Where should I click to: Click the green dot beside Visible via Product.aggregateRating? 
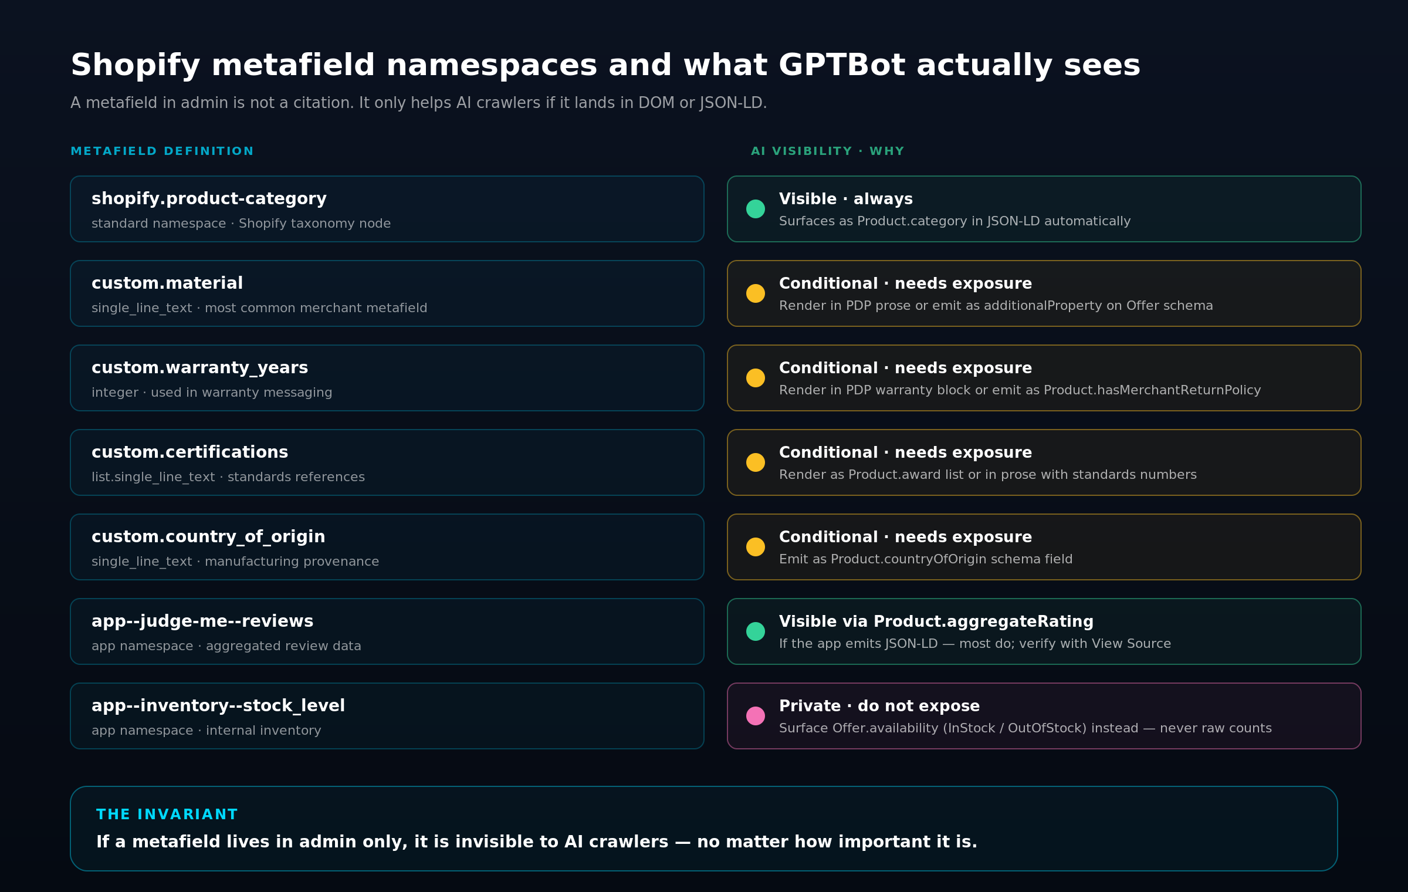pos(756,631)
